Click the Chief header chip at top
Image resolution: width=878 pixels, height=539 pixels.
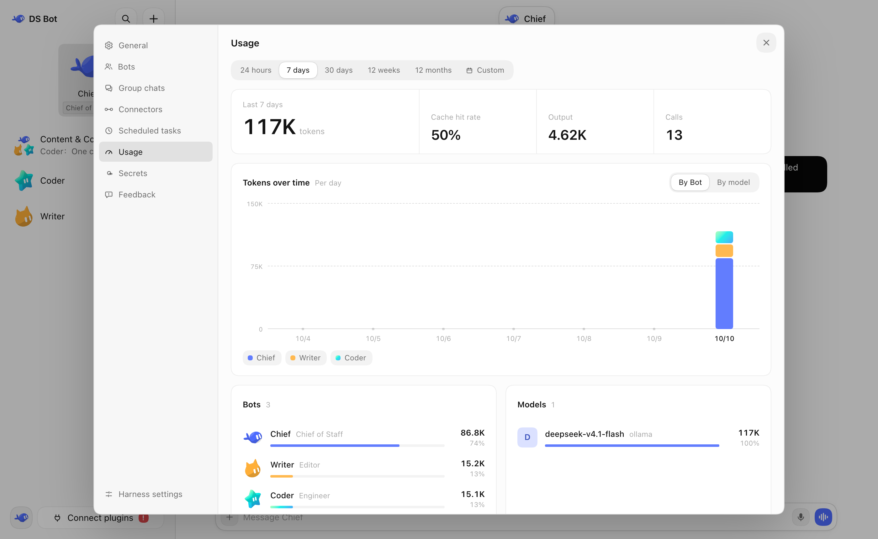526,18
